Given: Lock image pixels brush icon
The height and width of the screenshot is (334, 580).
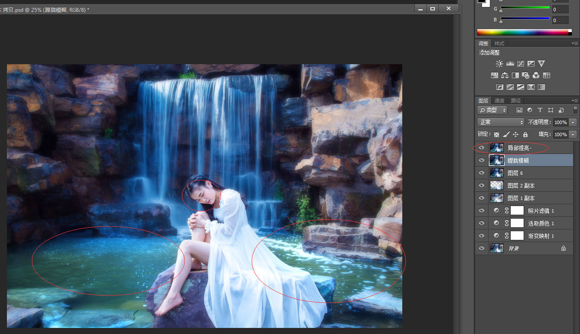Looking at the screenshot, I should [506, 134].
